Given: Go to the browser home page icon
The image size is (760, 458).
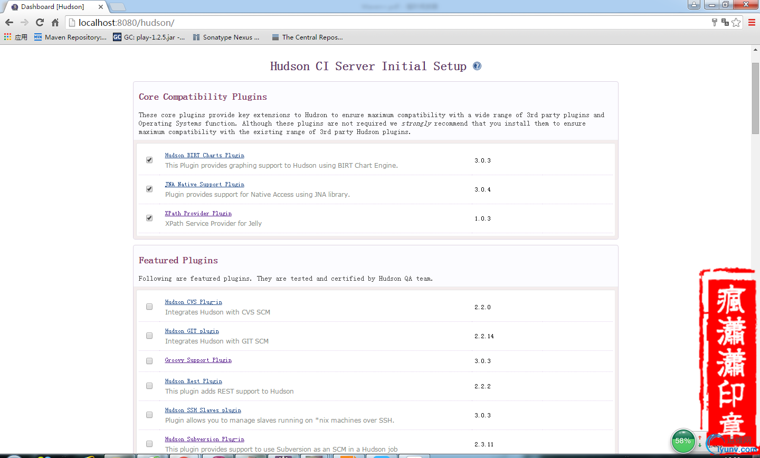Looking at the screenshot, I should [x=55, y=22].
